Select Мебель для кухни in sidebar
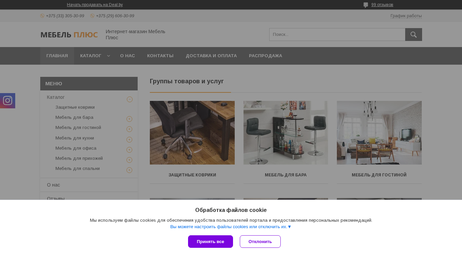 pyautogui.click(x=75, y=138)
